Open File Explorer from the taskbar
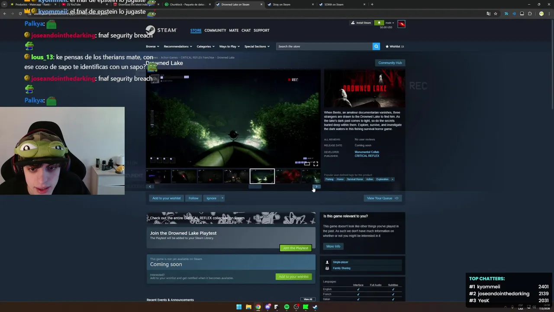The width and height of the screenshot is (554, 312). (x=248, y=307)
